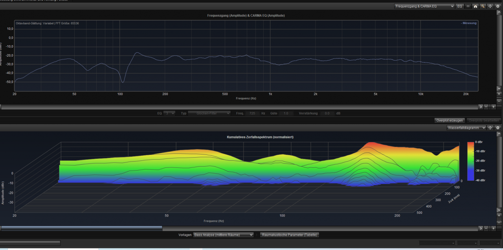Click the home reset-view icon in top toolbar
503x250 pixels.
coord(475,6)
